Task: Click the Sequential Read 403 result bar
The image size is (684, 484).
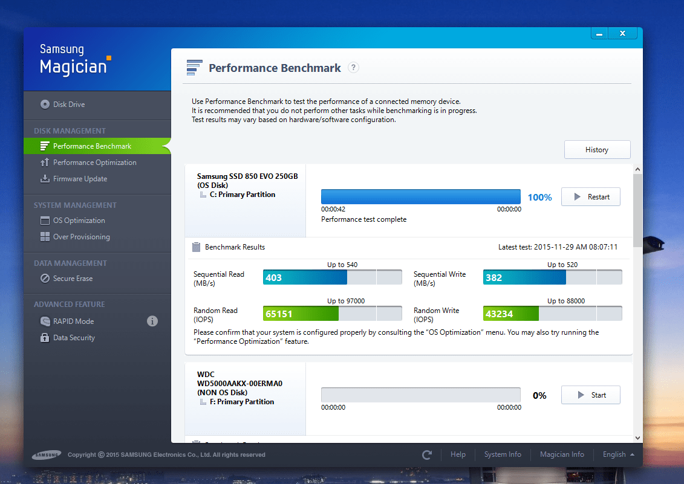Action: pos(333,277)
